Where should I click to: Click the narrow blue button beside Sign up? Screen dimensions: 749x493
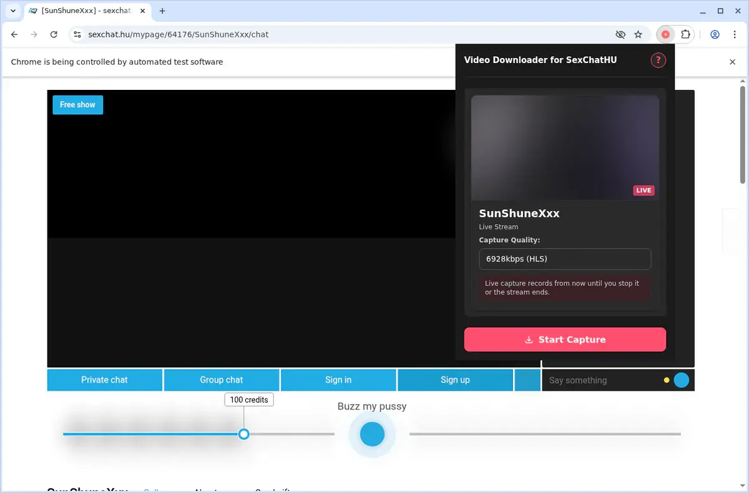click(x=527, y=380)
